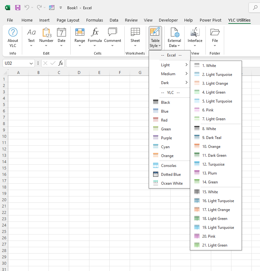The height and width of the screenshot is (271, 260).
Task: Open the Medium table styles submenu
Action: pyautogui.click(x=170, y=74)
